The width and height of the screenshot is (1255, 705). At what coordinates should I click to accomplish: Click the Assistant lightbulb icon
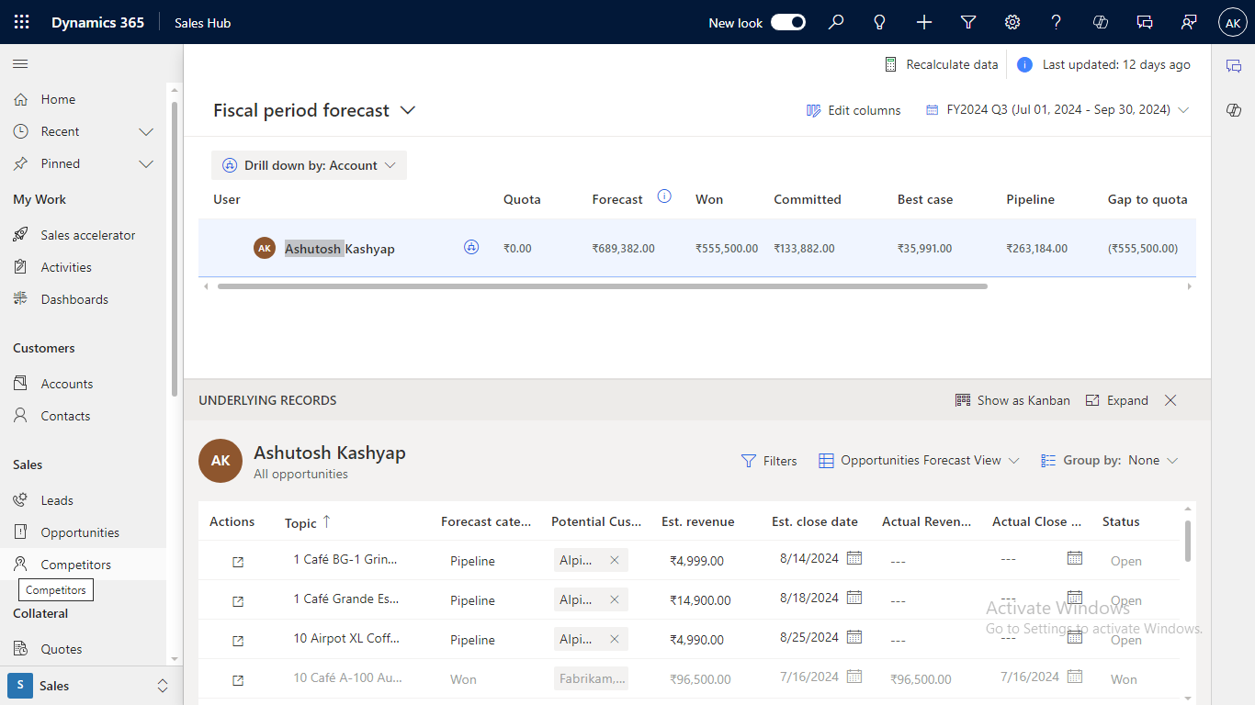(x=880, y=23)
